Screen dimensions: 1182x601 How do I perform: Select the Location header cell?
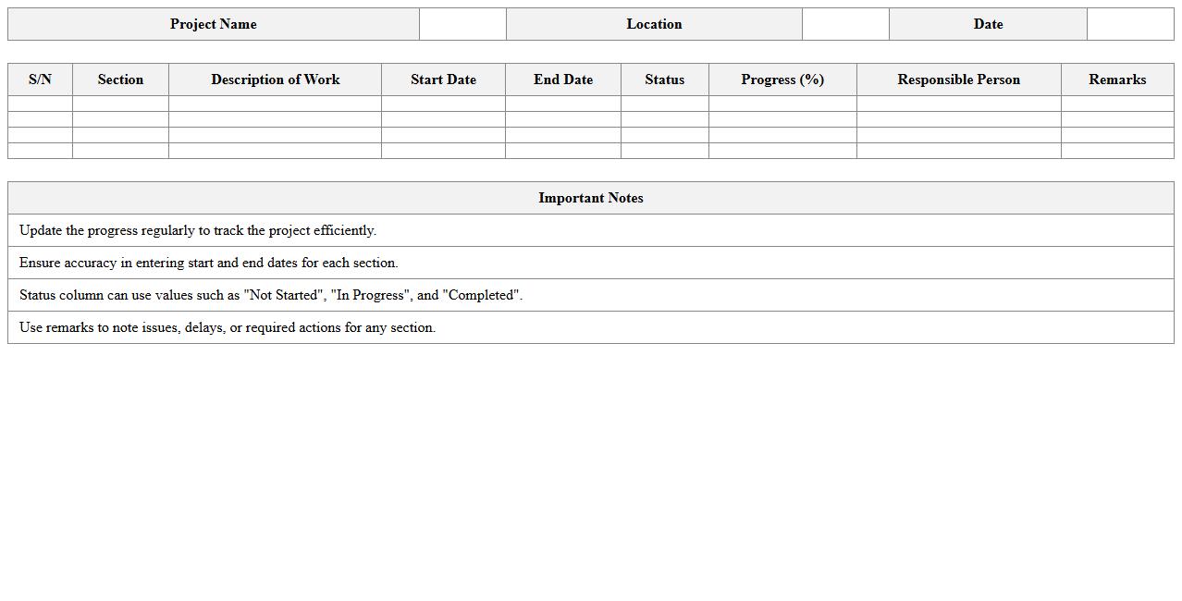tap(654, 24)
